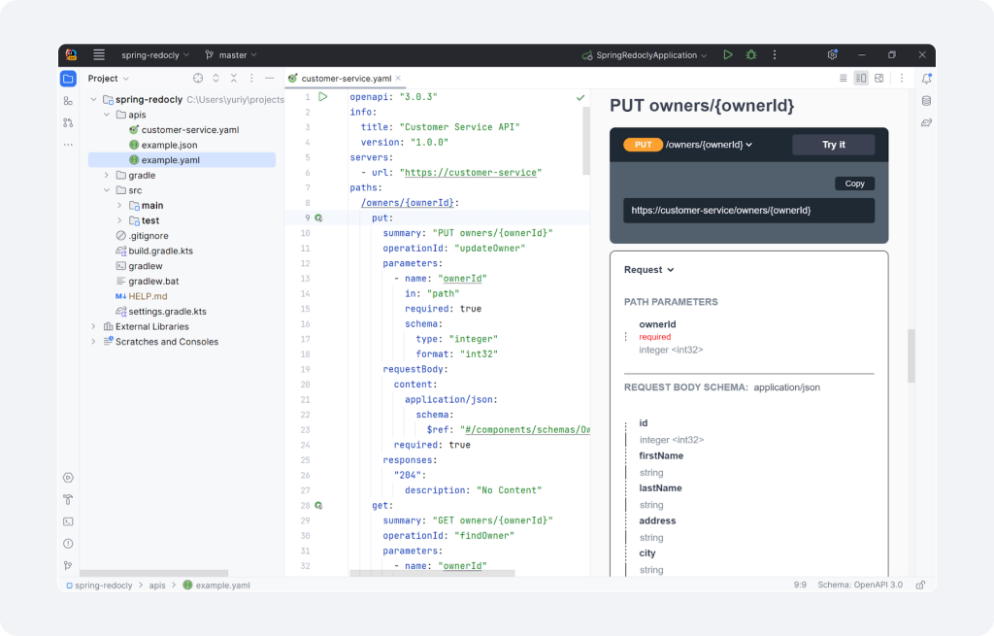Expand the main folder
The width and height of the screenshot is (994, 636).
[119, 206]
